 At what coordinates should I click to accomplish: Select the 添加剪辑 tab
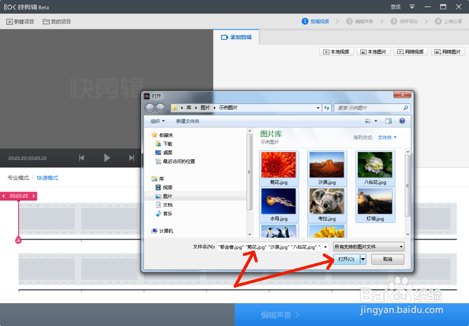point(236,37)
